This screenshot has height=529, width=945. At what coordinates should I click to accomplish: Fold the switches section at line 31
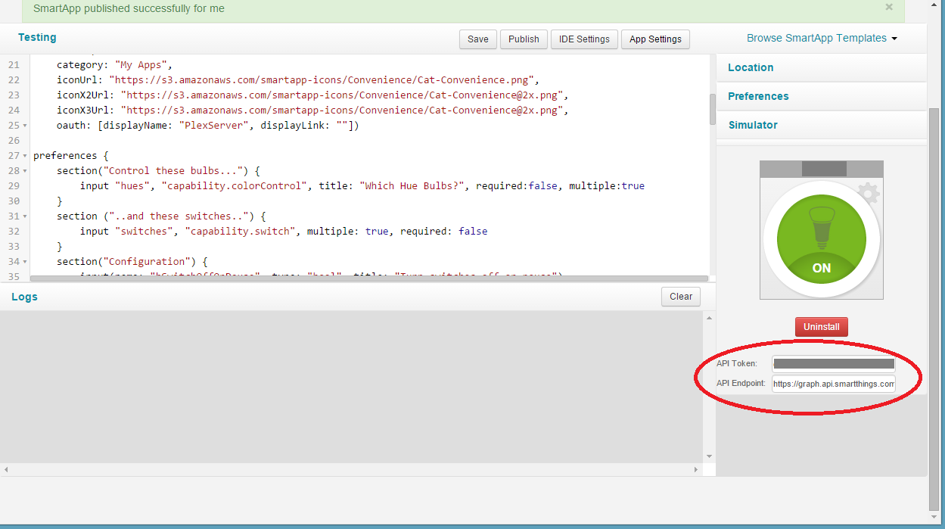[x=25, y=216]
